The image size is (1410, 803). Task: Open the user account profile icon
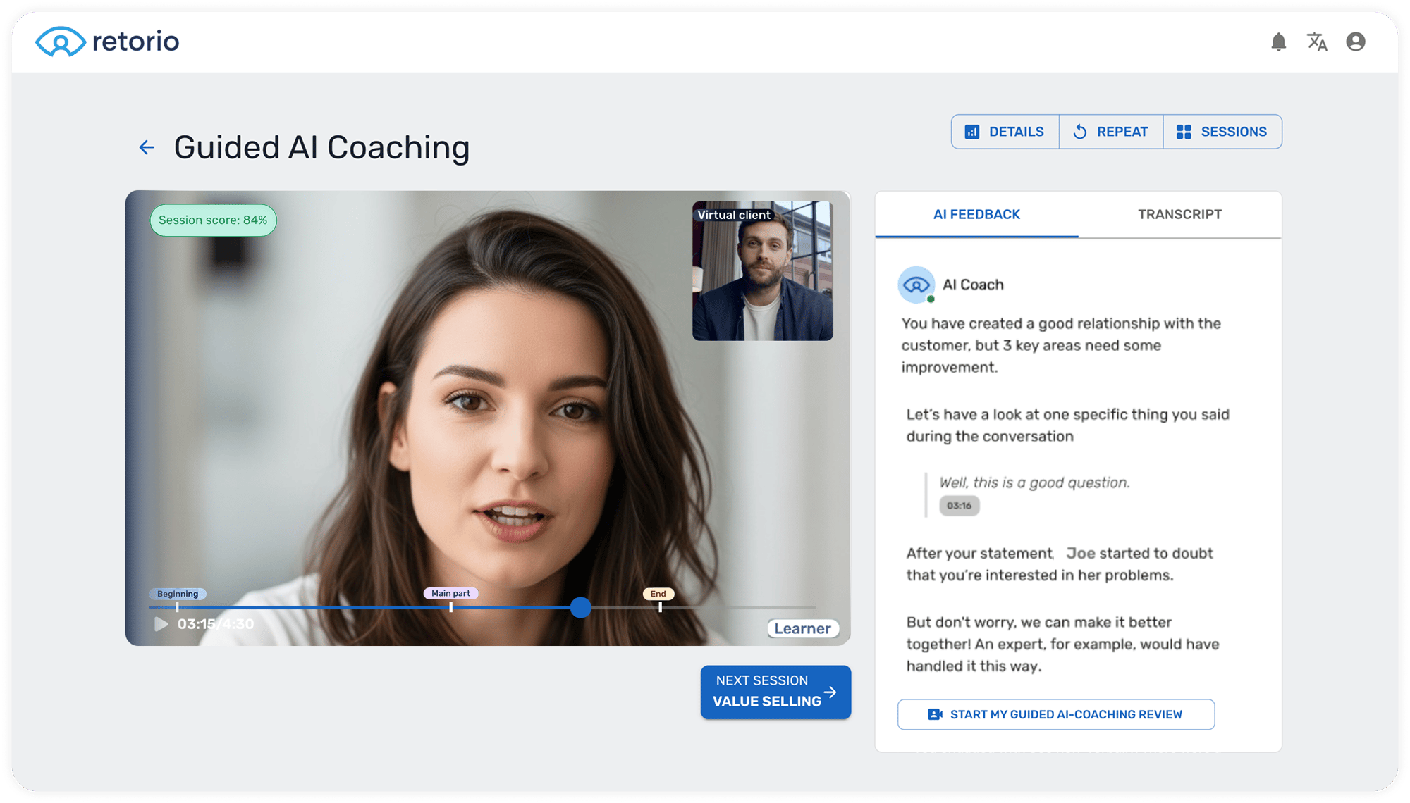click(1355, 42)
